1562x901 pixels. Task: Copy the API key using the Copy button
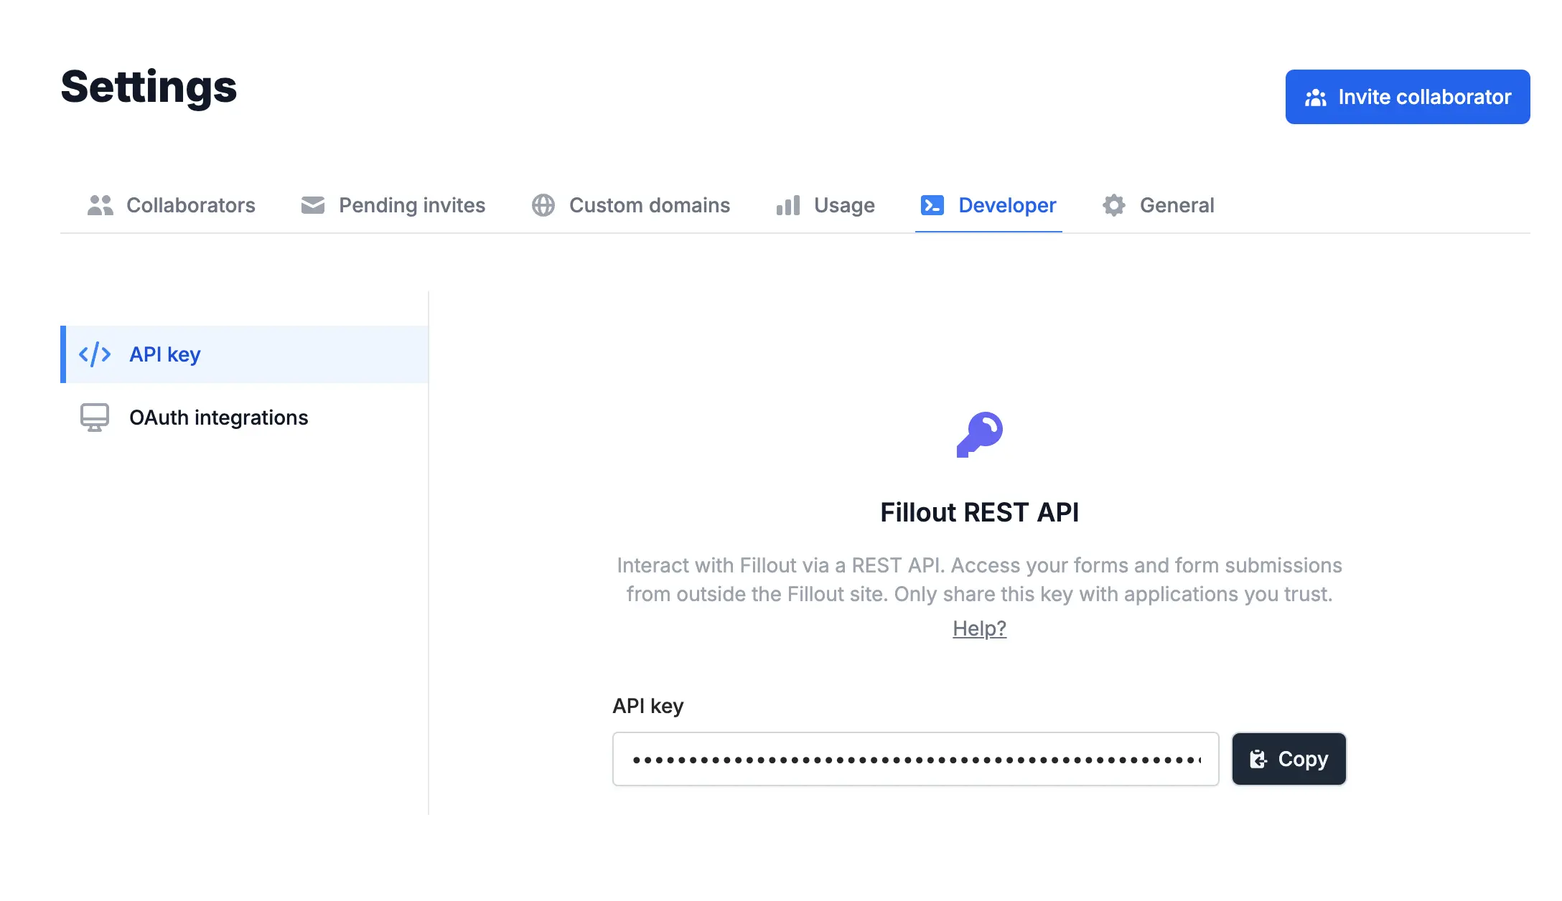click(x=1289, y=758)
